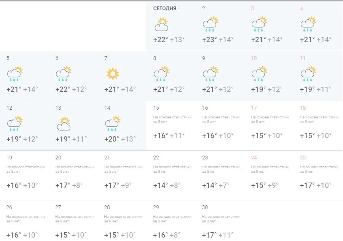Click the sunny icon for day 7

[x=113, y=74]
